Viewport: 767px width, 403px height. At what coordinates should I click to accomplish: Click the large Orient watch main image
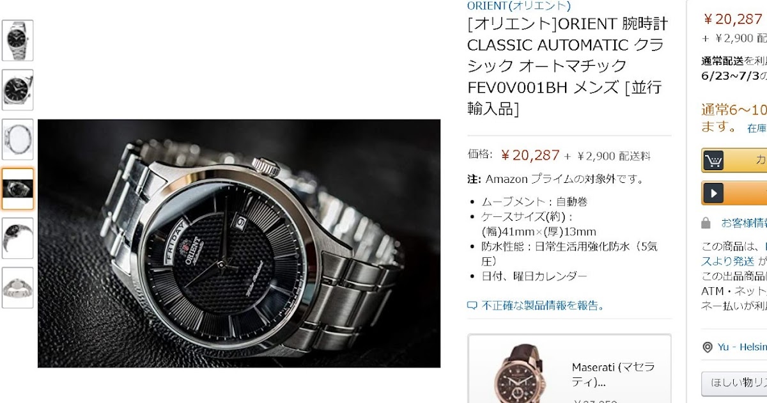(x=239, y=243)
